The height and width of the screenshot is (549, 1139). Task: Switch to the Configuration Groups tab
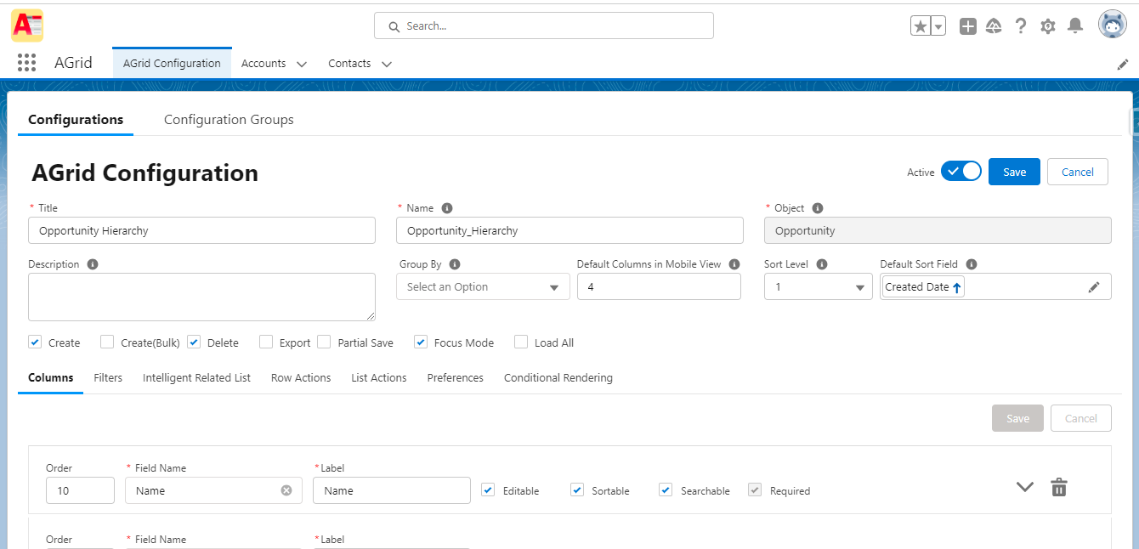point(229,120)
